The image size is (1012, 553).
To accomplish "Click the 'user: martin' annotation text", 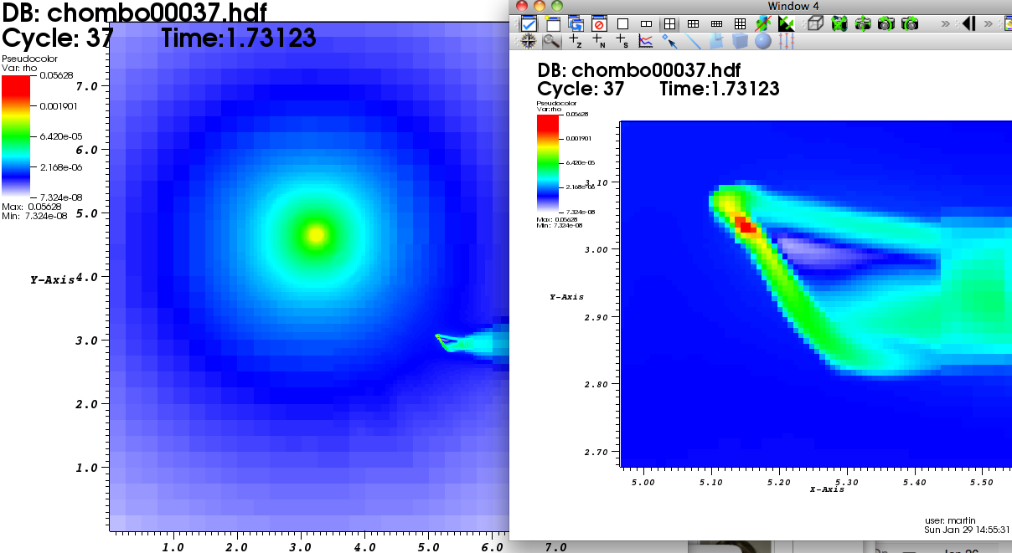I will click(x=950, y=520).
